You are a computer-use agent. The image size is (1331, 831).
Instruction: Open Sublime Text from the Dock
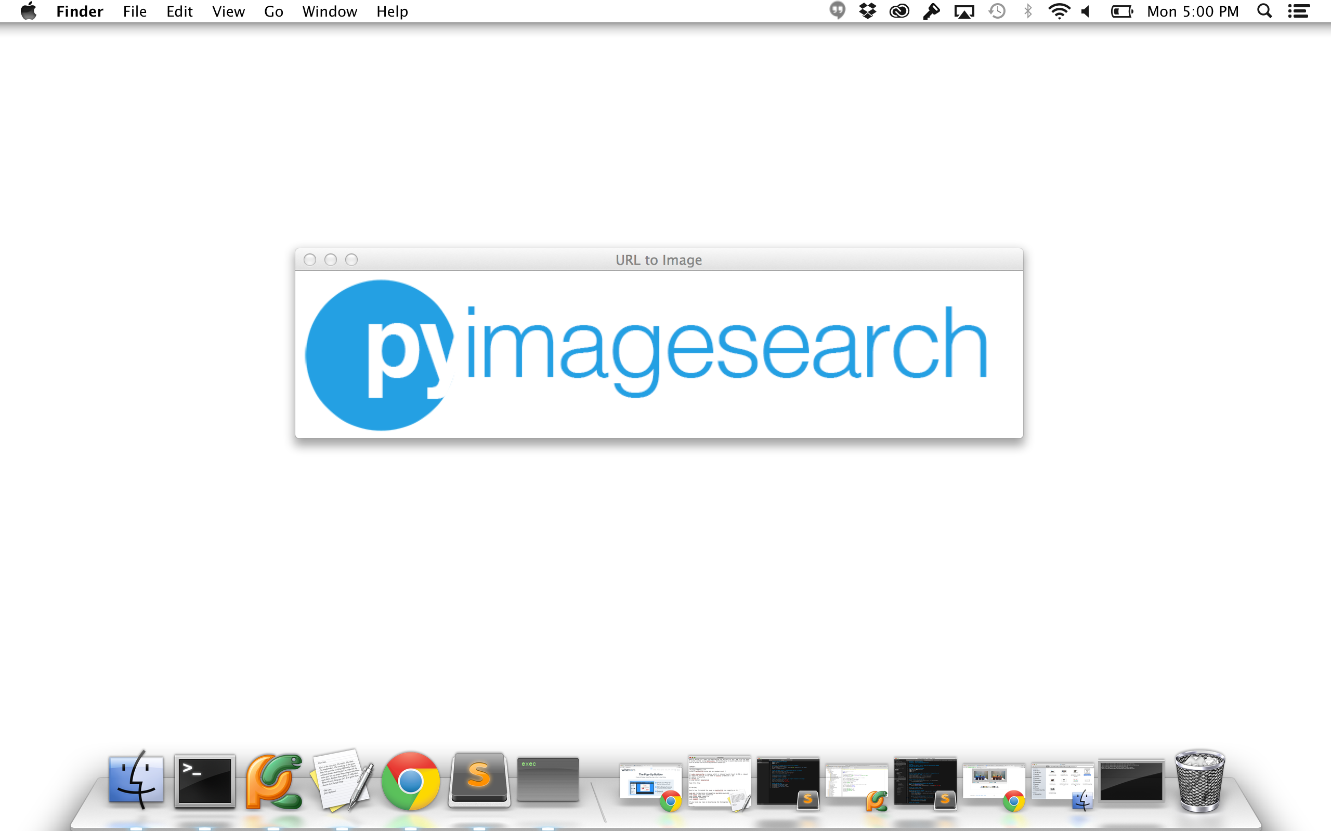(x=479, y=781)
